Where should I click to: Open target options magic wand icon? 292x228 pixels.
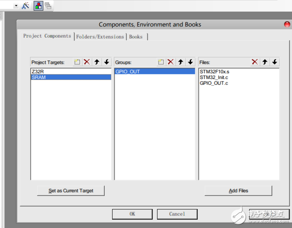point(25,6)
